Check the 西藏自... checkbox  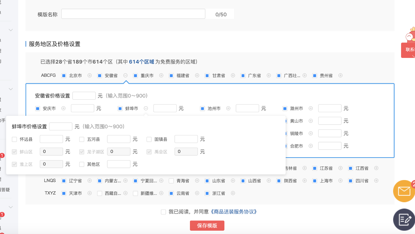click(99, 193)
